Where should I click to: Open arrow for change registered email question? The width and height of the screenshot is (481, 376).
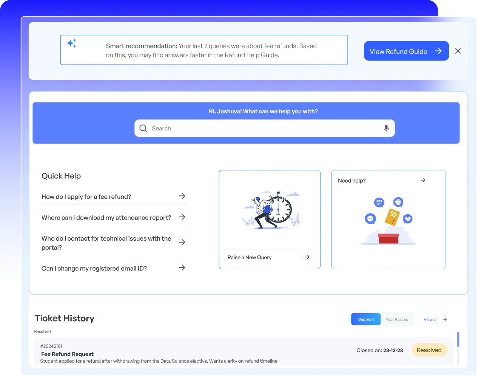182,268
